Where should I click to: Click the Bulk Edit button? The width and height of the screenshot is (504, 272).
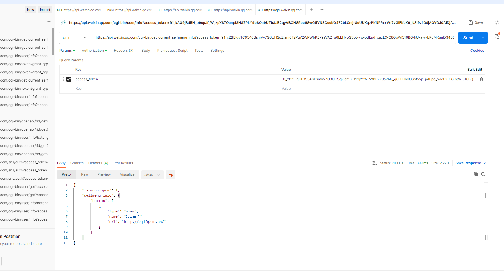click(x=475, y=70)
